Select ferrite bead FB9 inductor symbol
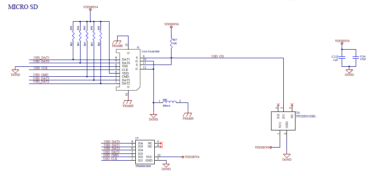This screenshot has height=176, width=372. click(169, 102)
